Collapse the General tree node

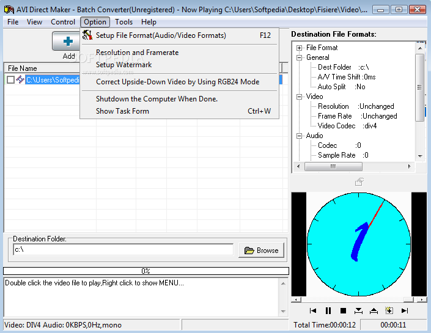[x=299, y=57]
